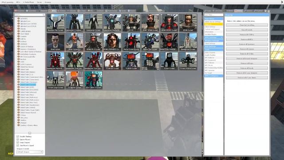Click the search magnifier icon
This screenshot has height=160, width=284.
[43, 15]
